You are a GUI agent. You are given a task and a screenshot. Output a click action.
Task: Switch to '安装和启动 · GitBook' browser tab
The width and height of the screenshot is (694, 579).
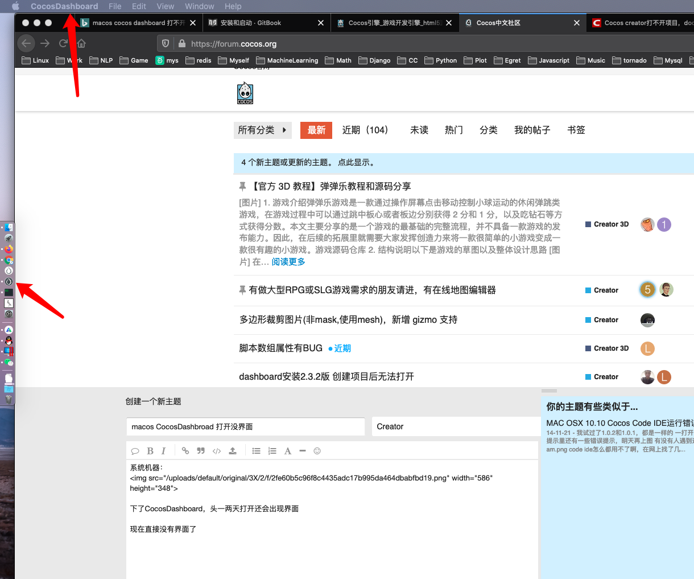(266, 23)
